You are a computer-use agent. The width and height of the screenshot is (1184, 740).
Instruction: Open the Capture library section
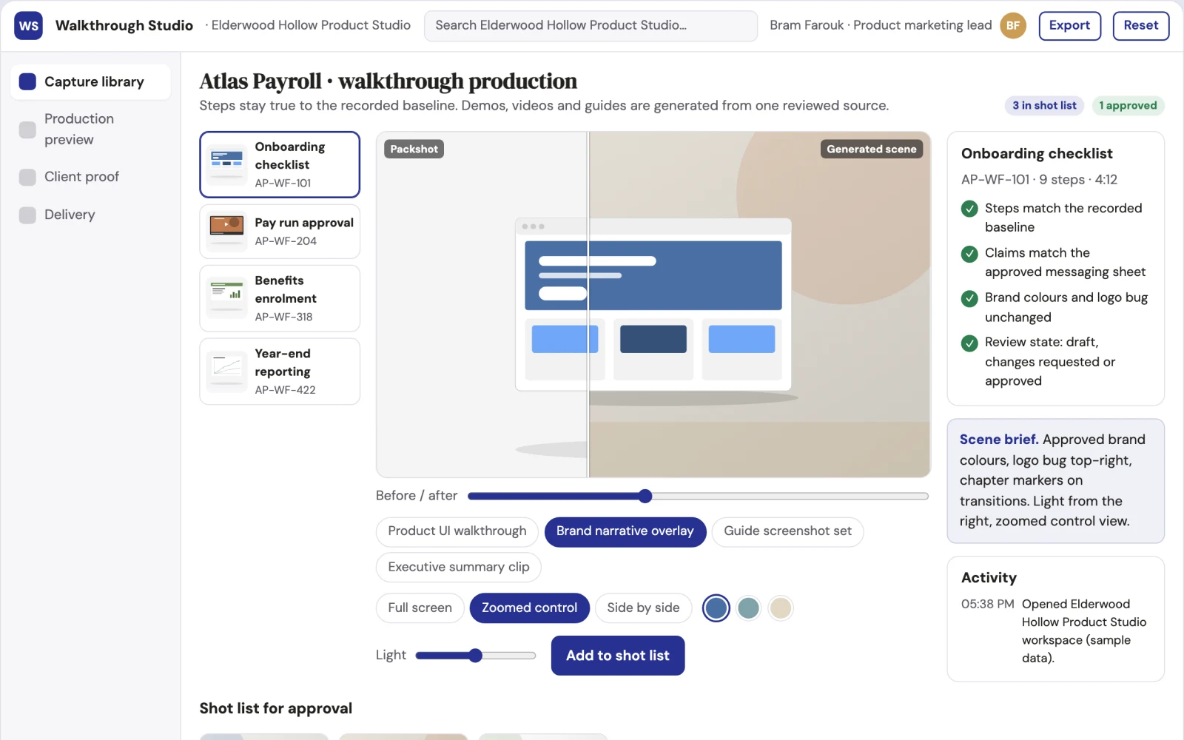(x=90, y=81)
